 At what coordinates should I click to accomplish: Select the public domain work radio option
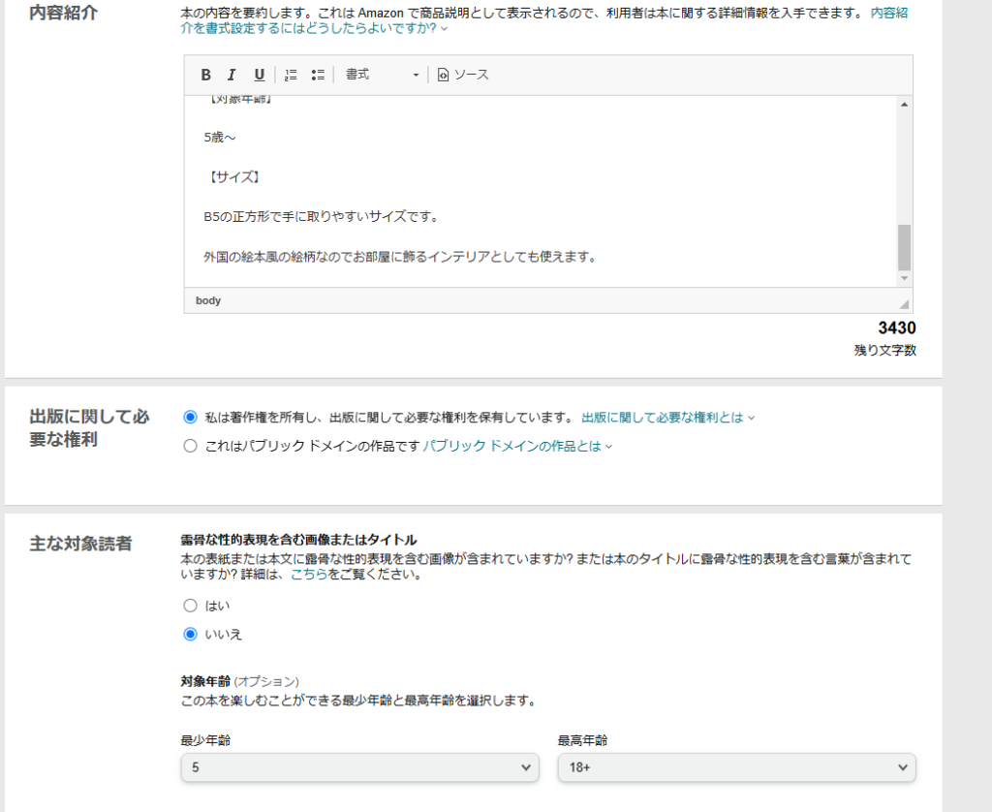[x=190, y=446]
